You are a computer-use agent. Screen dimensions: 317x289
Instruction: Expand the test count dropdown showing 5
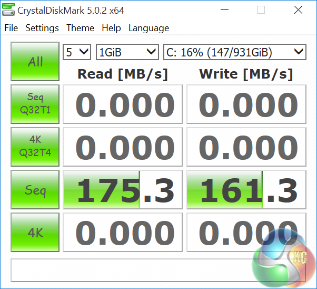pos(77,52)
